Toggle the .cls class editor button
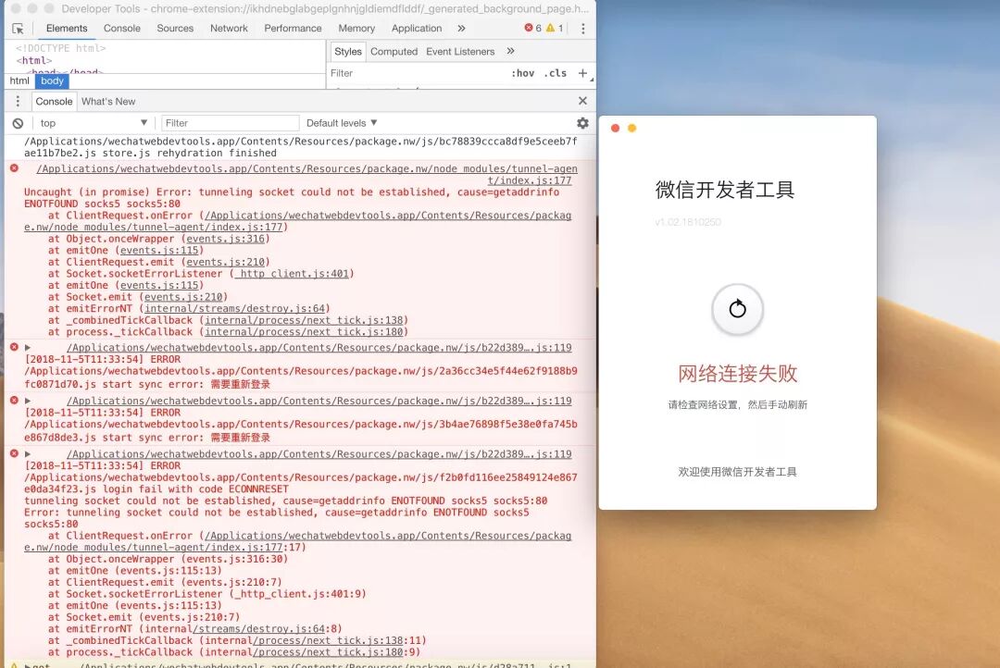The height and width of the screenshot is (668, 1000). pyautogui.click(x=556, y=73)
